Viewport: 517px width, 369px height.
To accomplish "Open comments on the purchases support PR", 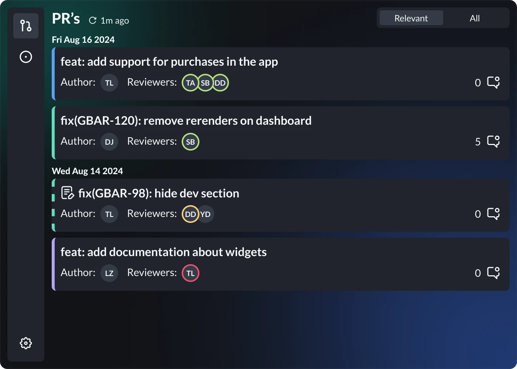I will (493, 83).
